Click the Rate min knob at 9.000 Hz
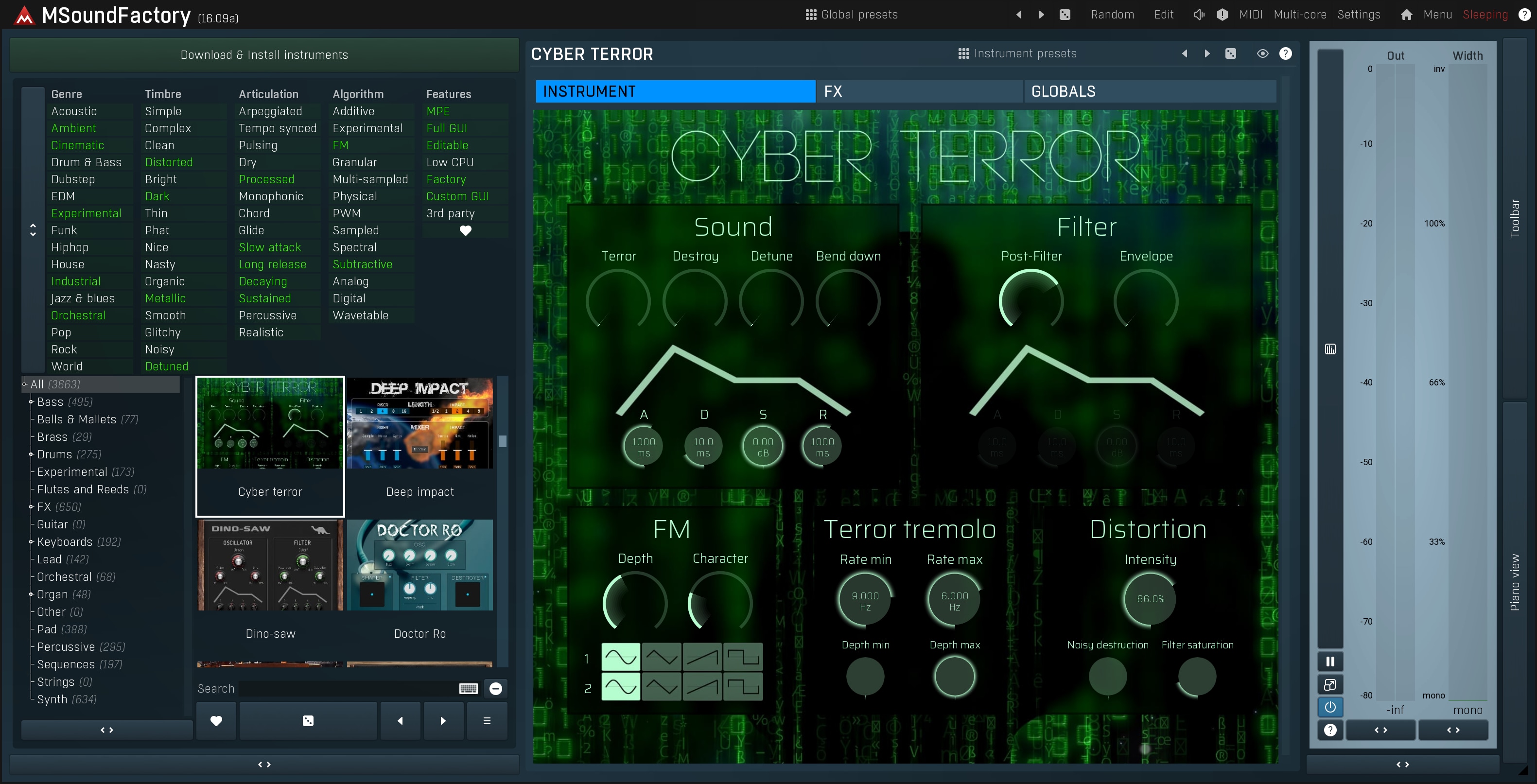This screenshot has width=1537, height=784. [x=865, y=600]
